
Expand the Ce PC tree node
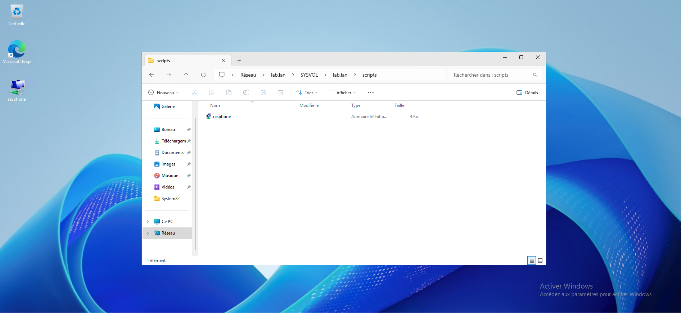pos(148,222)
